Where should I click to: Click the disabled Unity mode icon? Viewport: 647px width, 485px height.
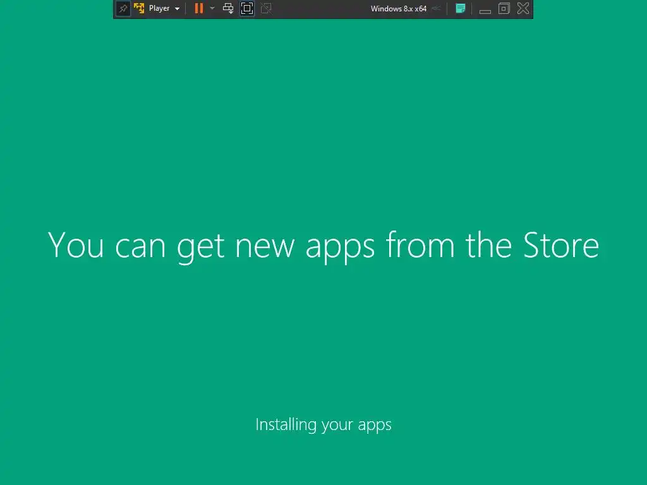coord(266,8)
